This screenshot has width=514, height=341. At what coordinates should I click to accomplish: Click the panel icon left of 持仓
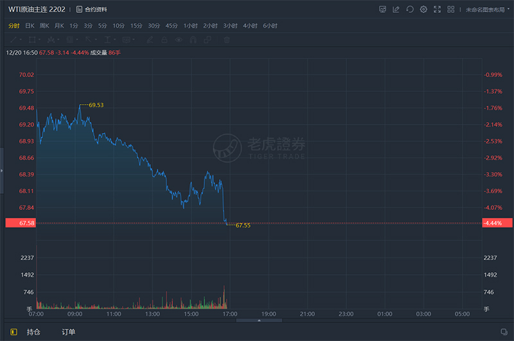13,332
